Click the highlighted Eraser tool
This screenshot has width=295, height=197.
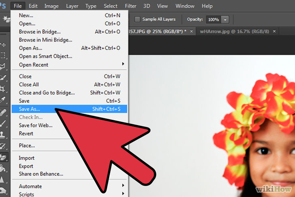tap(3, 157)
